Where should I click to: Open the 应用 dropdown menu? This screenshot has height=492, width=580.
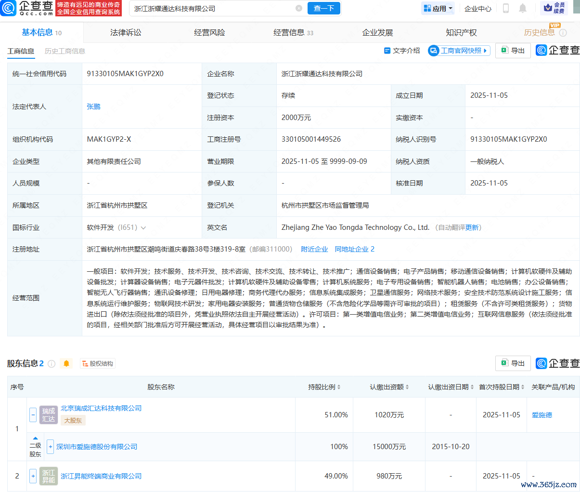tap(438, 8)
